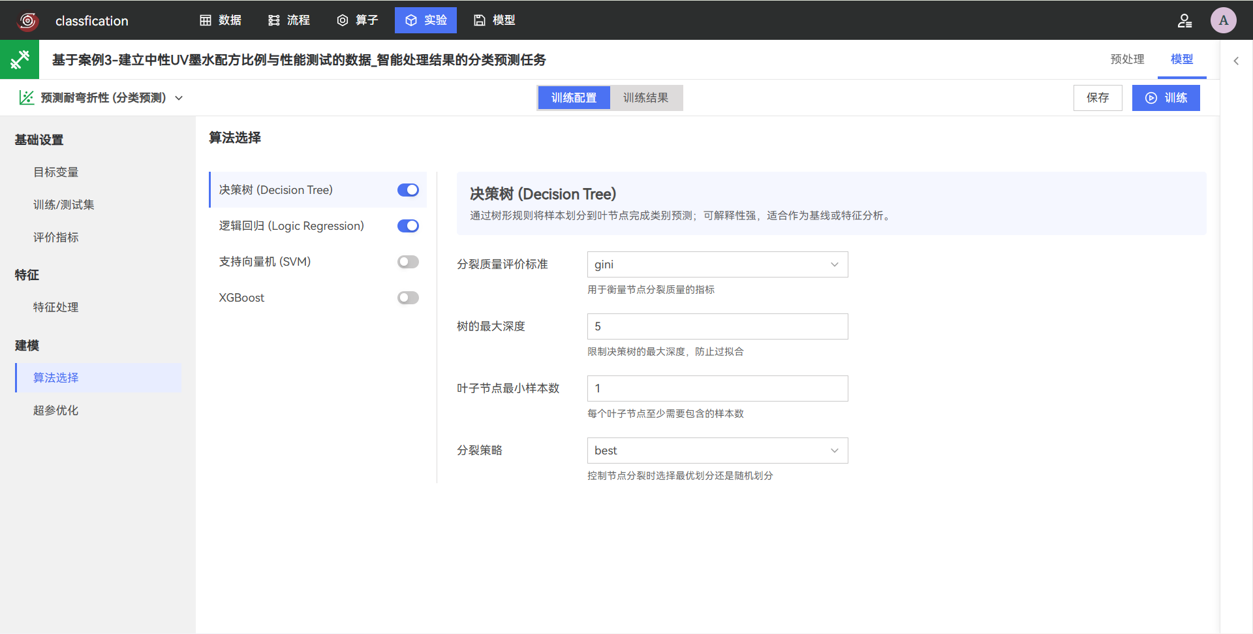Image resolution: width=1253 pixels, height=634 pixels.
Task: Click the classfication app logo icon
Action: pyautogui.click(x=27, y=21)
